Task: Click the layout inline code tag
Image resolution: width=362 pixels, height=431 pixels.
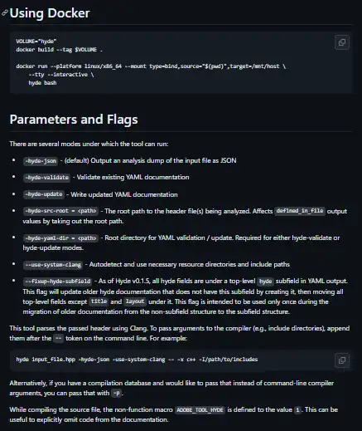Action: pos(135,301)
